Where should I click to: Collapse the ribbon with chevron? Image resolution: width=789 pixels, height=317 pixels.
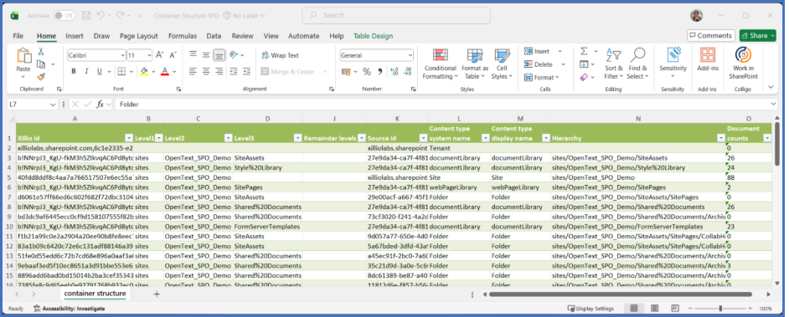(771, 88)
